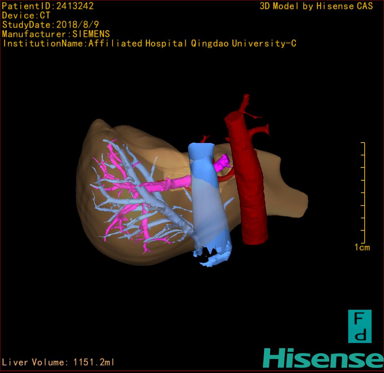Image resolution: width=384 pixels, height=373 pixels.
Task: Click the 1cm scale label
Action: point(362,247)
